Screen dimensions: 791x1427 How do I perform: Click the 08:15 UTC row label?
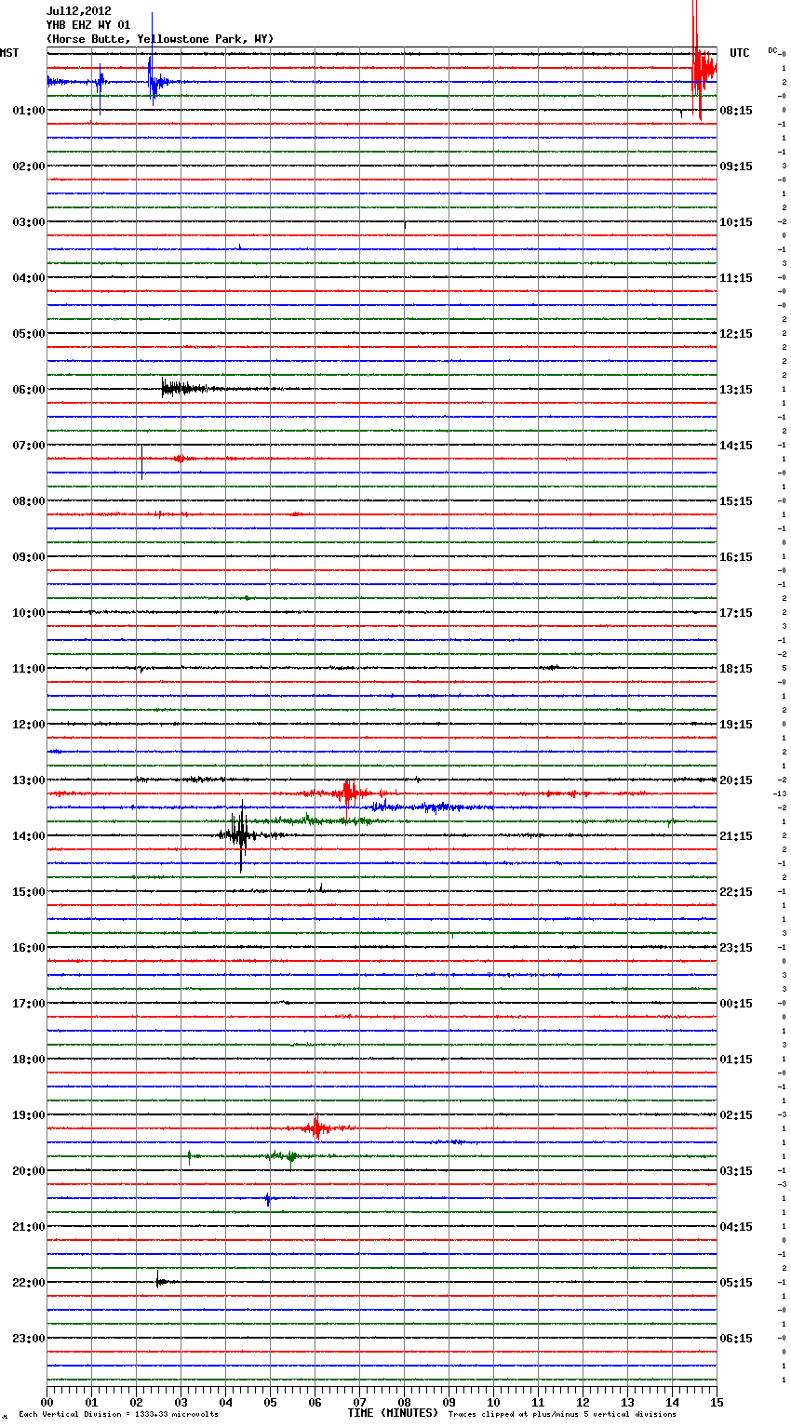tap(736, 111)
